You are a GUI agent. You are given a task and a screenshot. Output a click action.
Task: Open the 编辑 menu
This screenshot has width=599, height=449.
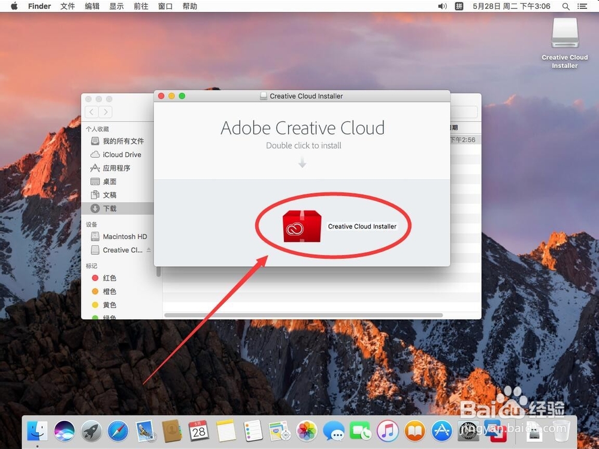pos(92,6)
